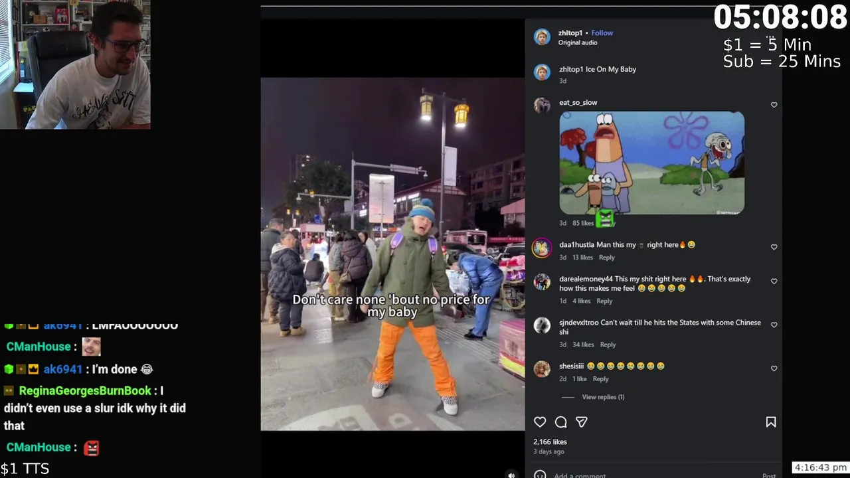Open daa1hustla's profile avatar

pyautogui.click(x=542, y=248)
